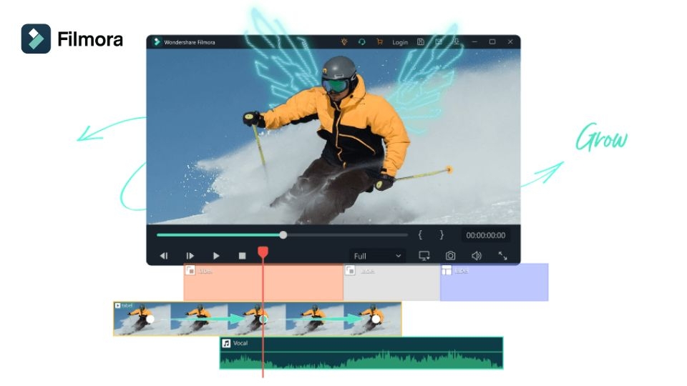This screenshot has height=386, width=687.
Task: Click the first keyframe dot on video clip
Action: [x=150, y=320]
